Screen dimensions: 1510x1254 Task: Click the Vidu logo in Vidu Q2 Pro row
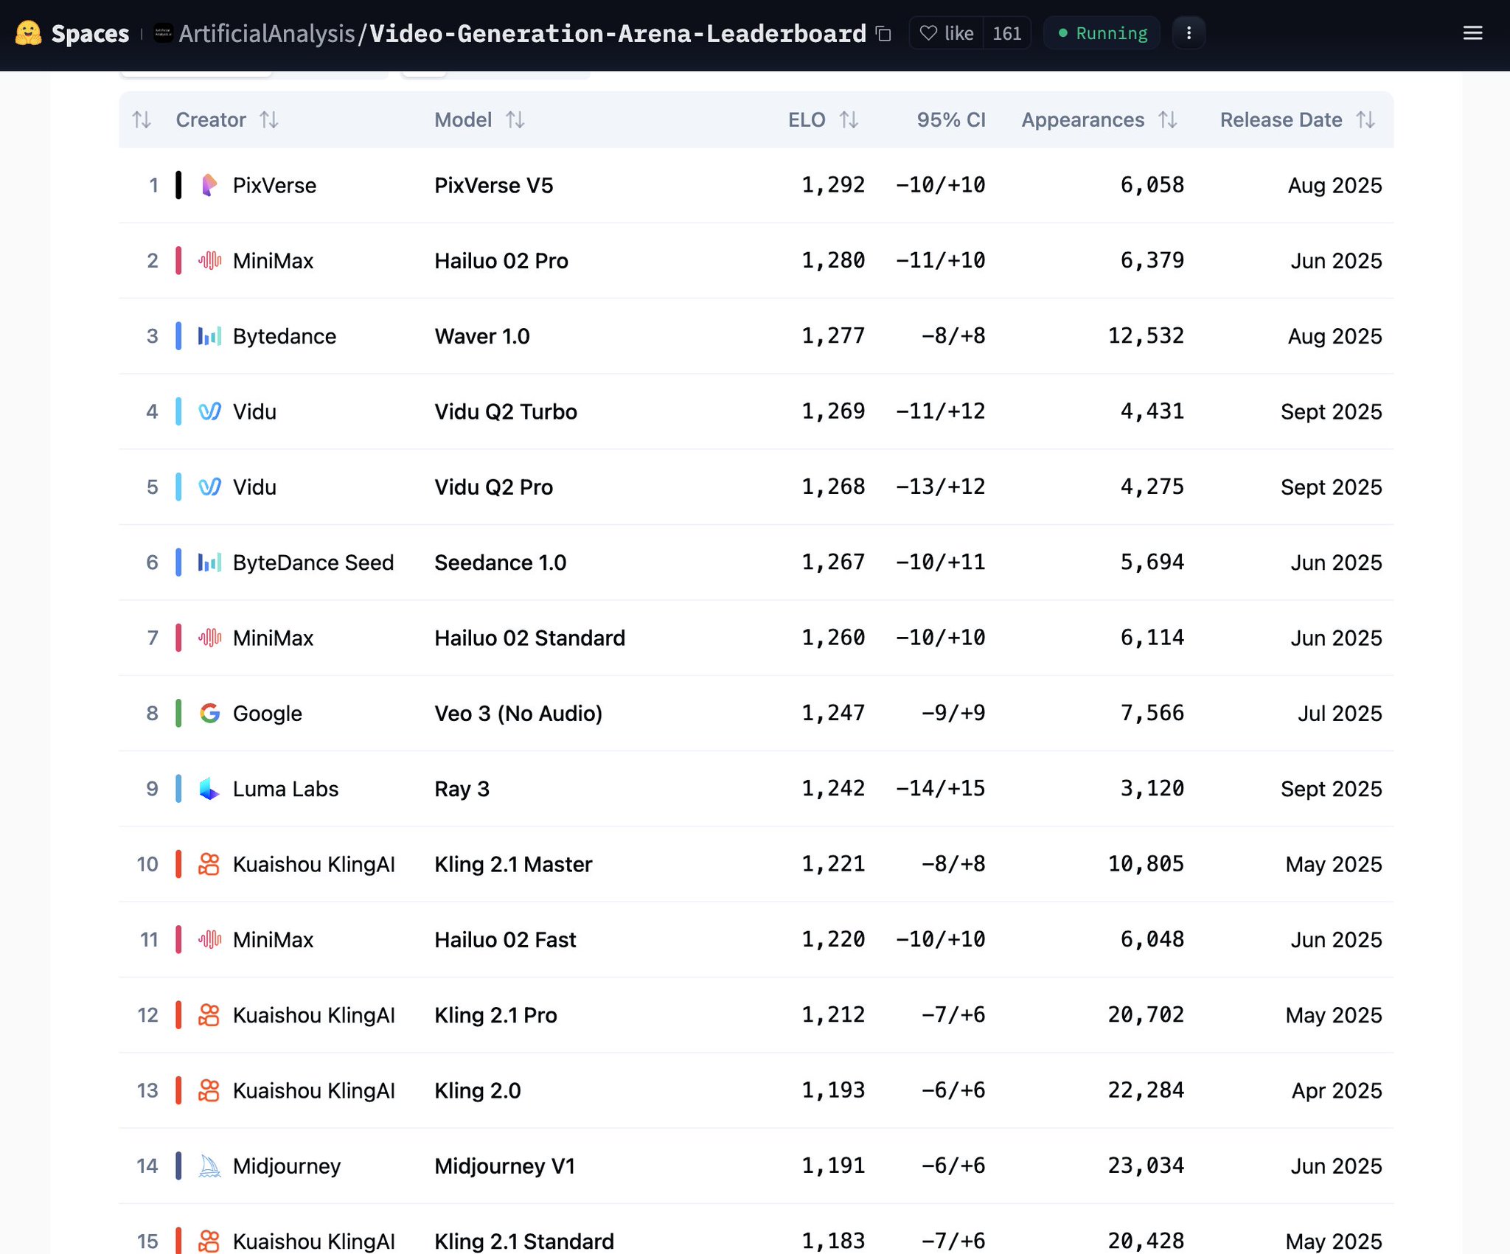point(209,487)
